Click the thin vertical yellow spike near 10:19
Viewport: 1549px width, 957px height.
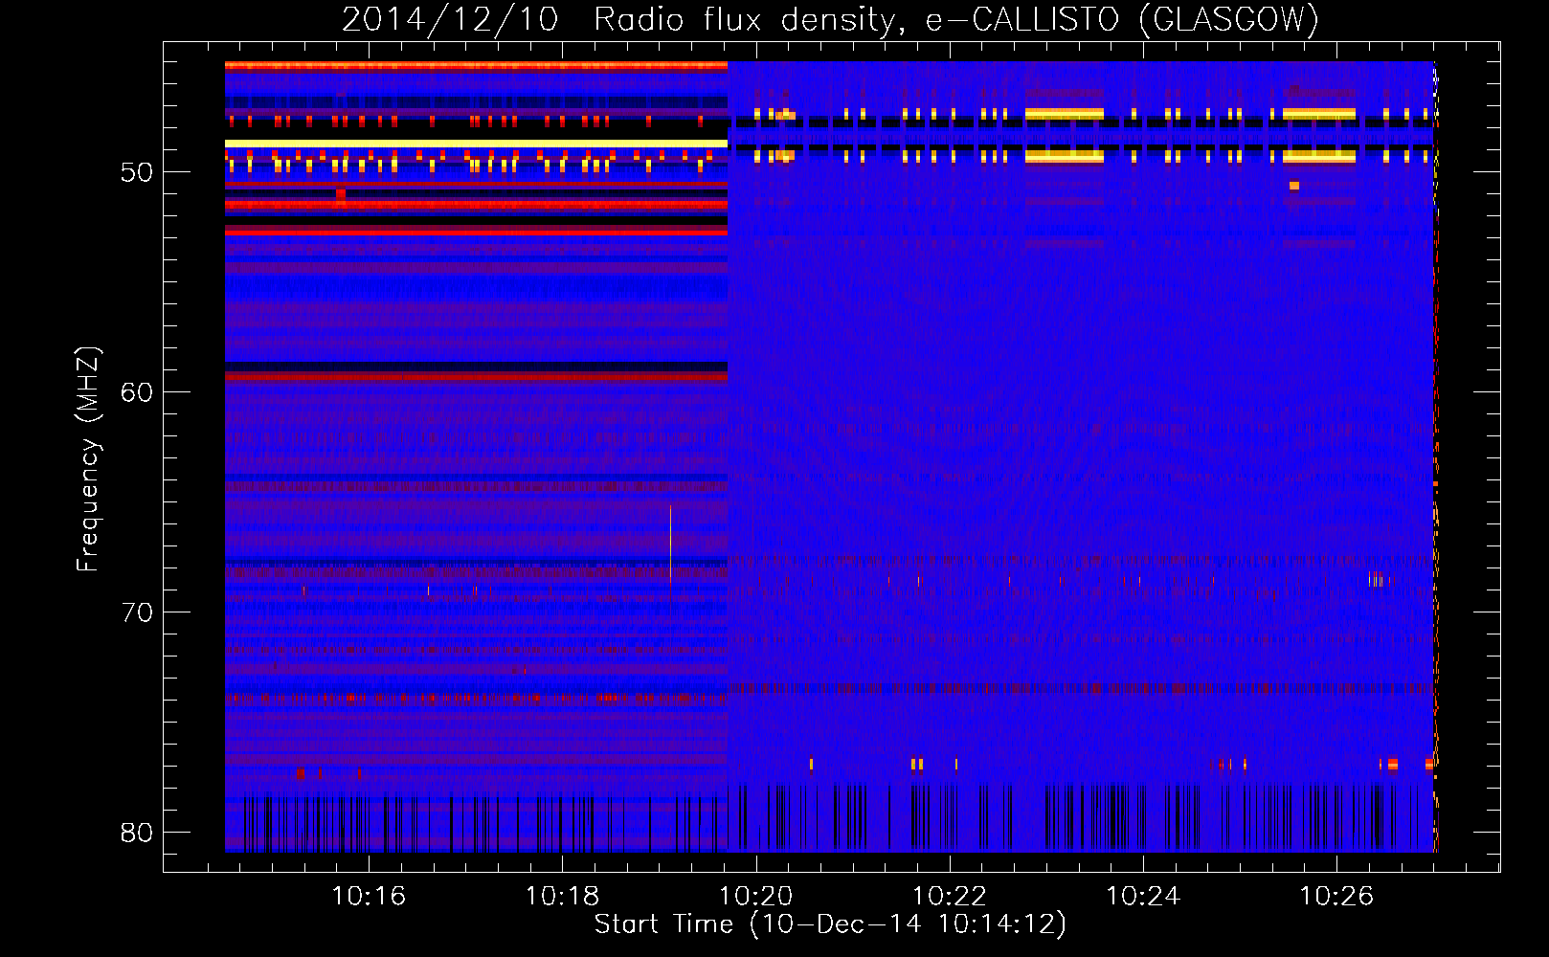click(x=670, y=545)
